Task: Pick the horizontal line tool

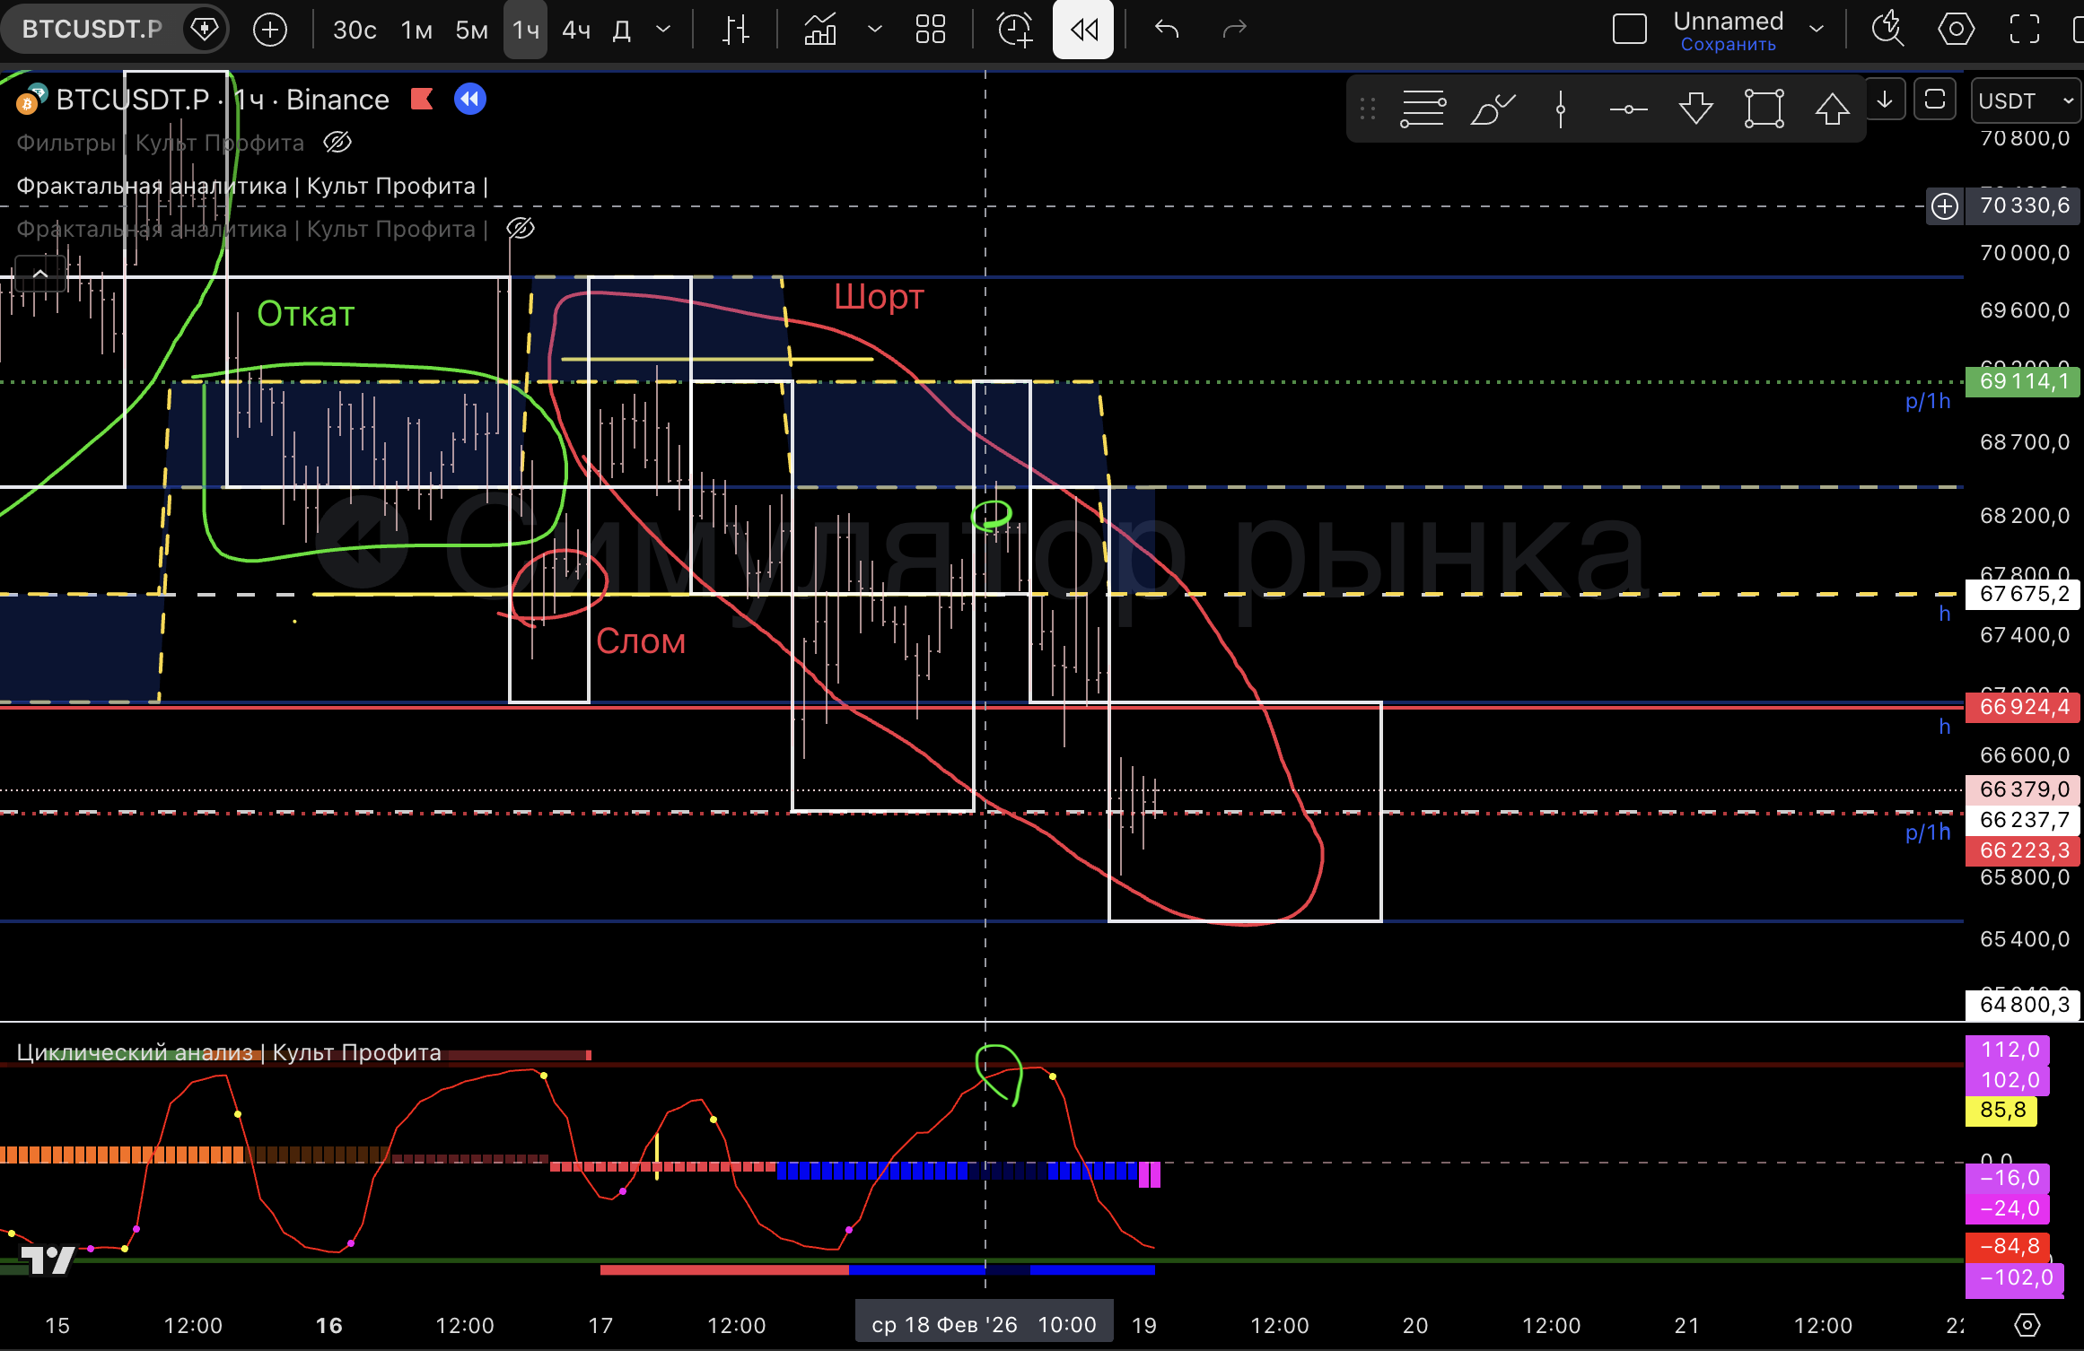Action: pyautogui.click(x=1628, y=109)
